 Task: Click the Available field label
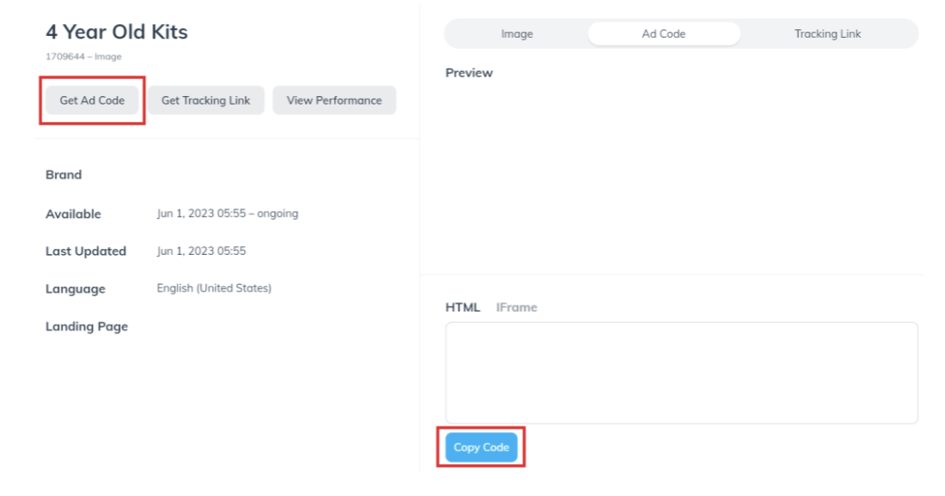pos(73,214)
